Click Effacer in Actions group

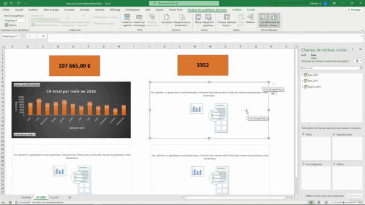(x=198, y=20)
